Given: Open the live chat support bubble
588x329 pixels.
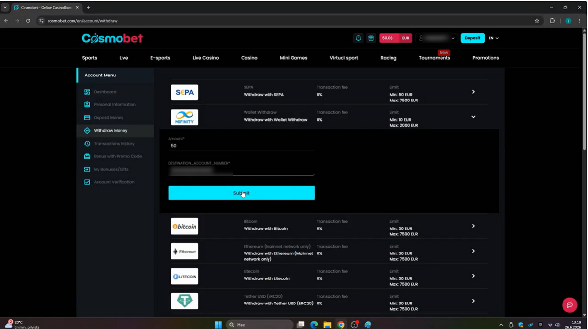Looking at the screenshot, I should (x=569, y=305).
